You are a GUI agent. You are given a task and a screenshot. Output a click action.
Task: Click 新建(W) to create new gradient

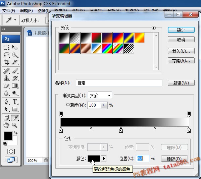pyautogui.click(x=181, y=83)
